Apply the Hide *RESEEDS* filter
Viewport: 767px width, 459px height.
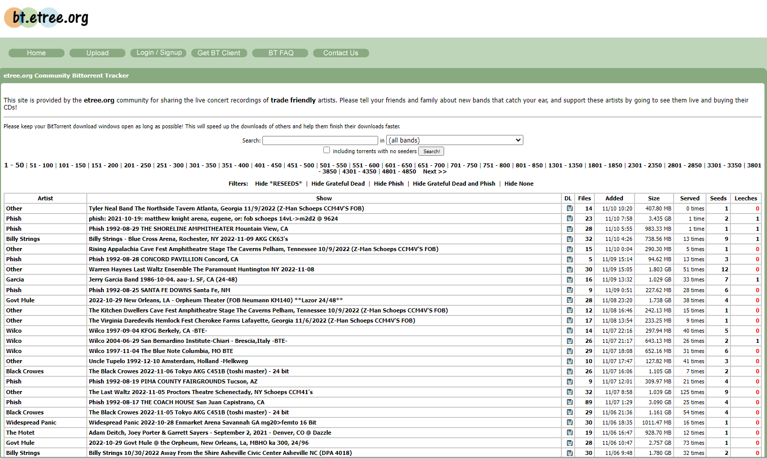[x=278, y=184]
